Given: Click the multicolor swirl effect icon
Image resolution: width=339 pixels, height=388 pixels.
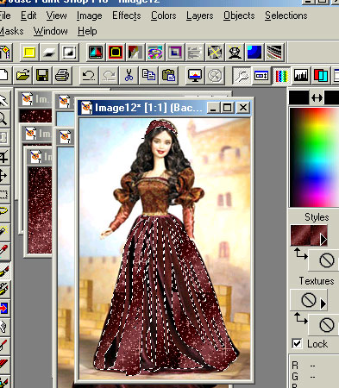Looking at the screenshot, I should click(x=155, y=53).
